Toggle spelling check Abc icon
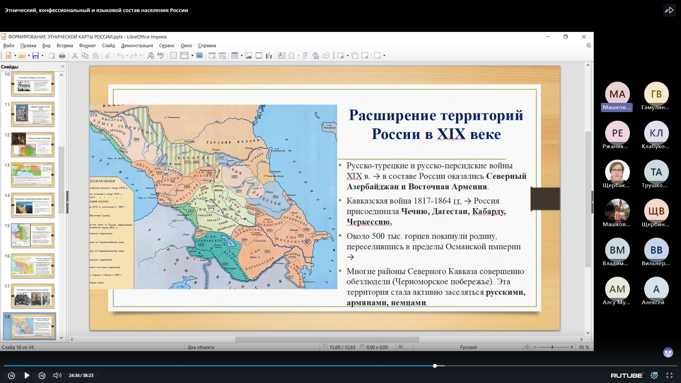This screenshot has height=383, width=681. 160,56
